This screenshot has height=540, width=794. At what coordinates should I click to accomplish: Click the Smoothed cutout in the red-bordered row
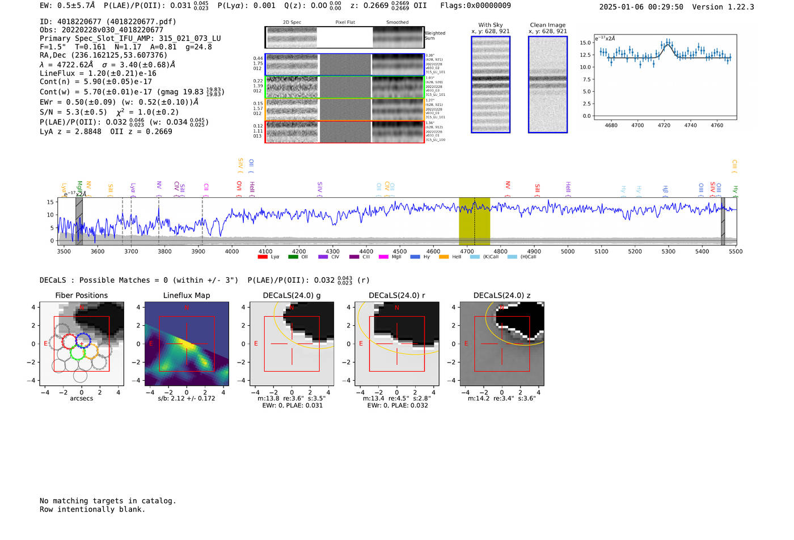tap(398, 132)
